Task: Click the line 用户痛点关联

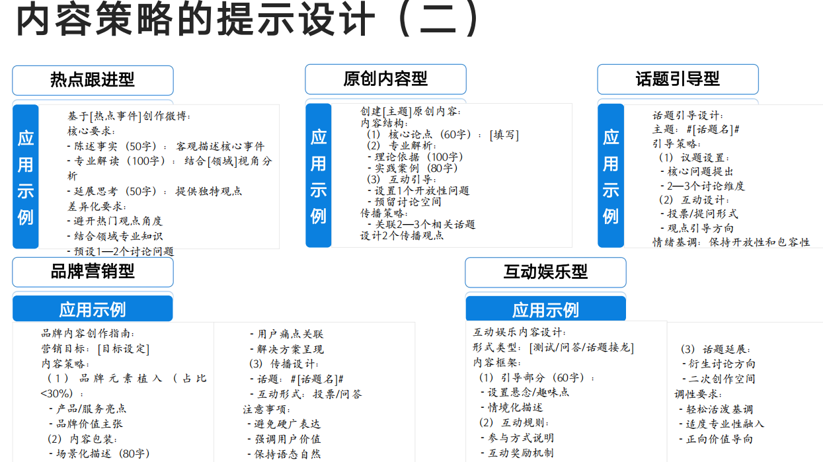Action: click(x=286, y=334)
